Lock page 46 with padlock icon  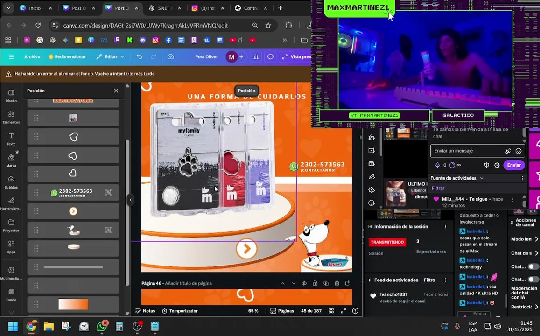click(315, 283)
